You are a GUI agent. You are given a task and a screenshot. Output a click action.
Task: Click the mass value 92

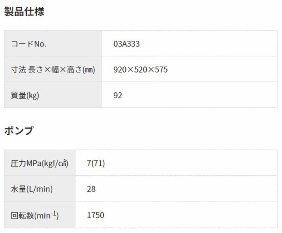(118, 95)
